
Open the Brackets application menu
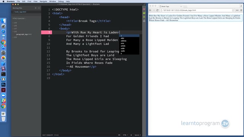point(11,2)
